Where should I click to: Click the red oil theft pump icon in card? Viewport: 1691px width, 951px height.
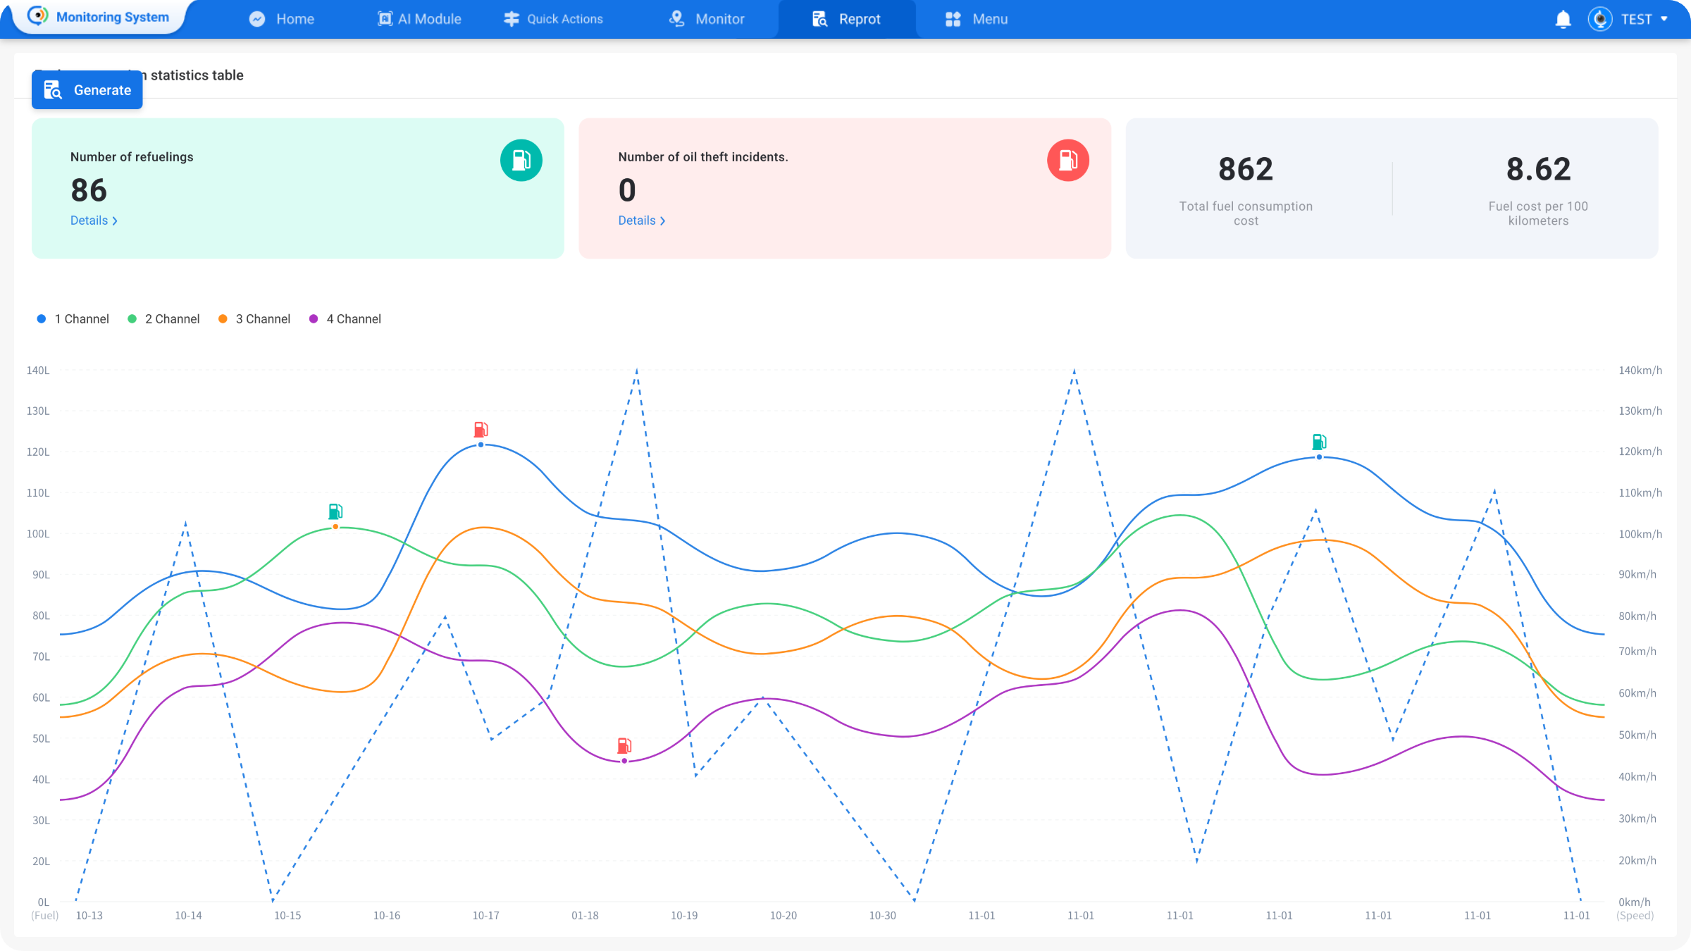(x=1067, y=161)
